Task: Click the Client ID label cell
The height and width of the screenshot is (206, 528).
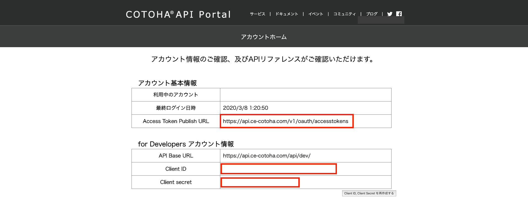Action: pos(176,169)
